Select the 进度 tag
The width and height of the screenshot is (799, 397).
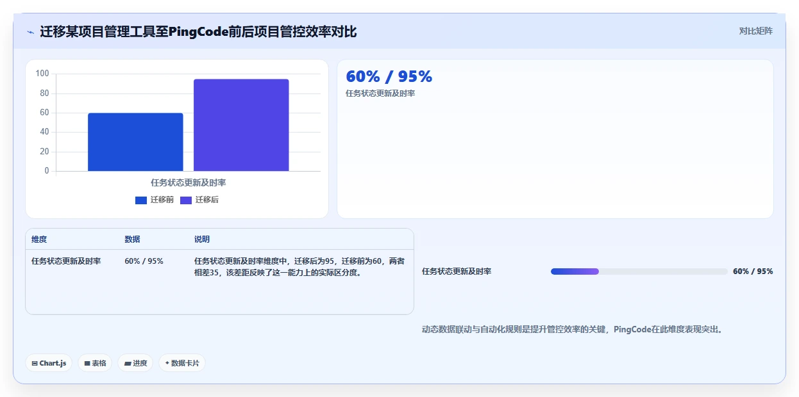tap(135, 363)
